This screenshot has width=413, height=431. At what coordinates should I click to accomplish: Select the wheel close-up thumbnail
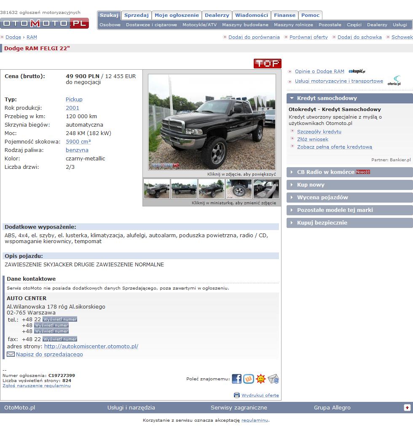[x=239, y=189]
